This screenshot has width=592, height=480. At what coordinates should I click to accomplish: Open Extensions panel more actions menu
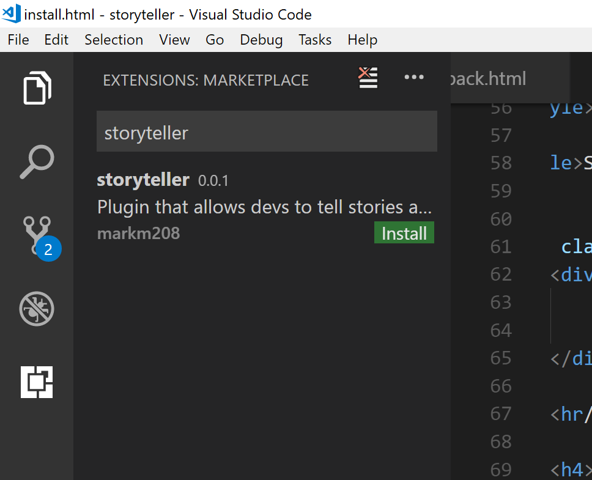coord(414,78)
